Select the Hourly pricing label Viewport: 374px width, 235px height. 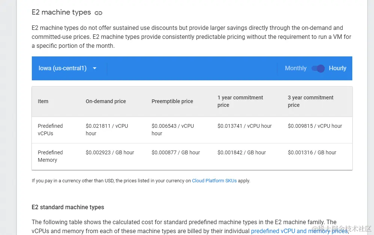pyautogui.click(x=337, y=68)
